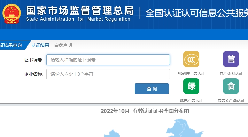Click the teal 食 food certification icon

click(x=231, y=86)
